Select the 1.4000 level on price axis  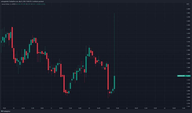pos(188,46)
